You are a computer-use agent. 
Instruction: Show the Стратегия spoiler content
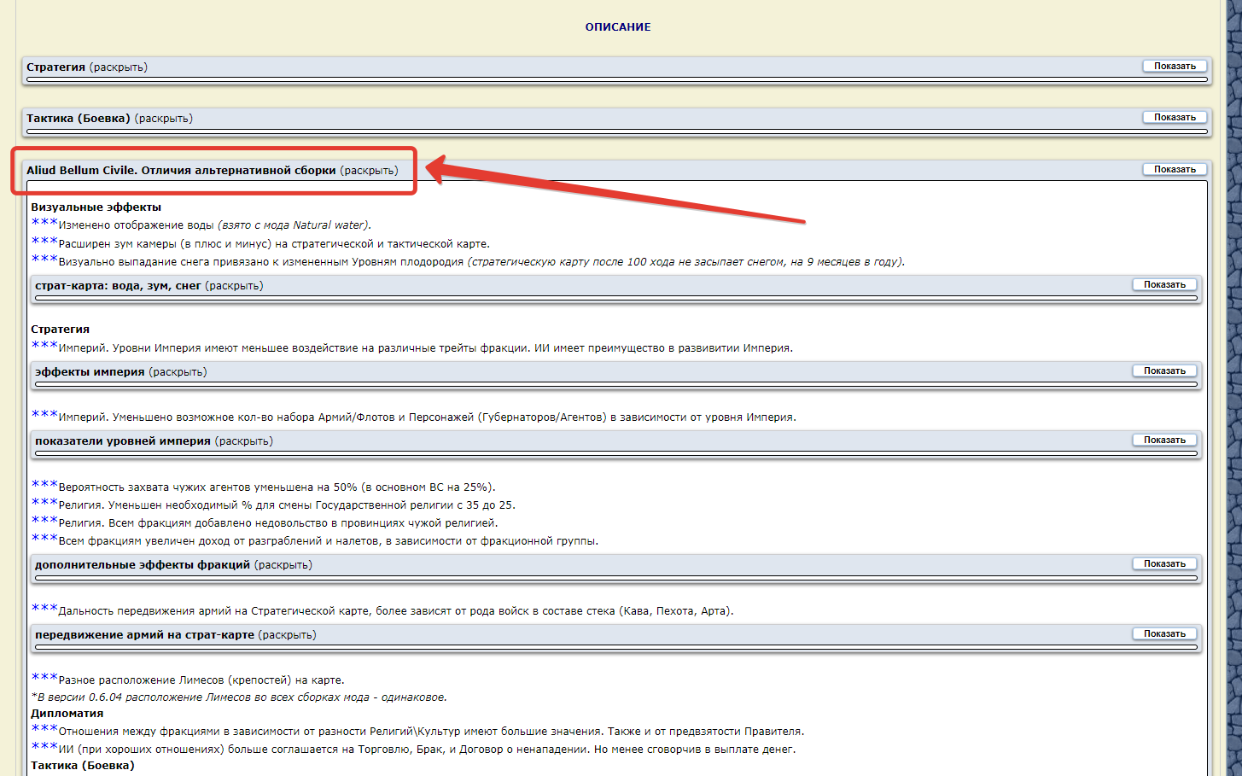(x=1175, y=67)
